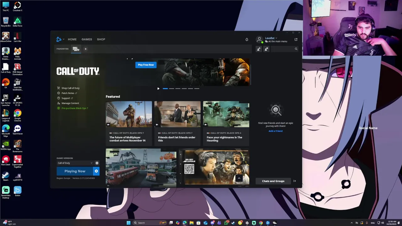Open notifications bell in Battle.net
Image resolution: width=402 pixels, height=226 pixels.
247,40
